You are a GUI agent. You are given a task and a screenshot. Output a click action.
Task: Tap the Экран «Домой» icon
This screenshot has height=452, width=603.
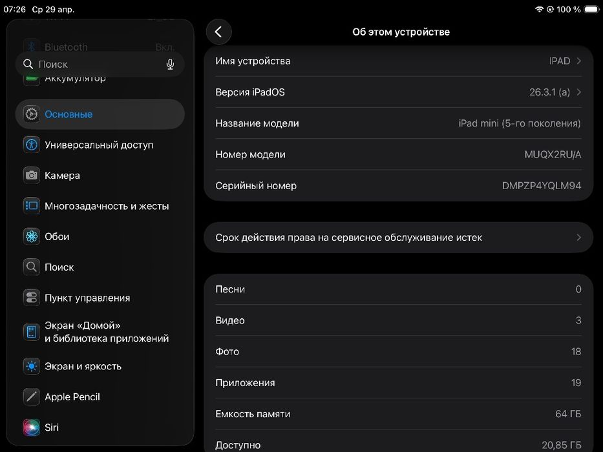31,332
